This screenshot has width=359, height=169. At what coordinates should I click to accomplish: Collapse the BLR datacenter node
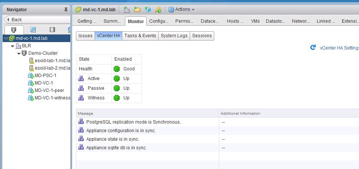[x=13, y=46]
